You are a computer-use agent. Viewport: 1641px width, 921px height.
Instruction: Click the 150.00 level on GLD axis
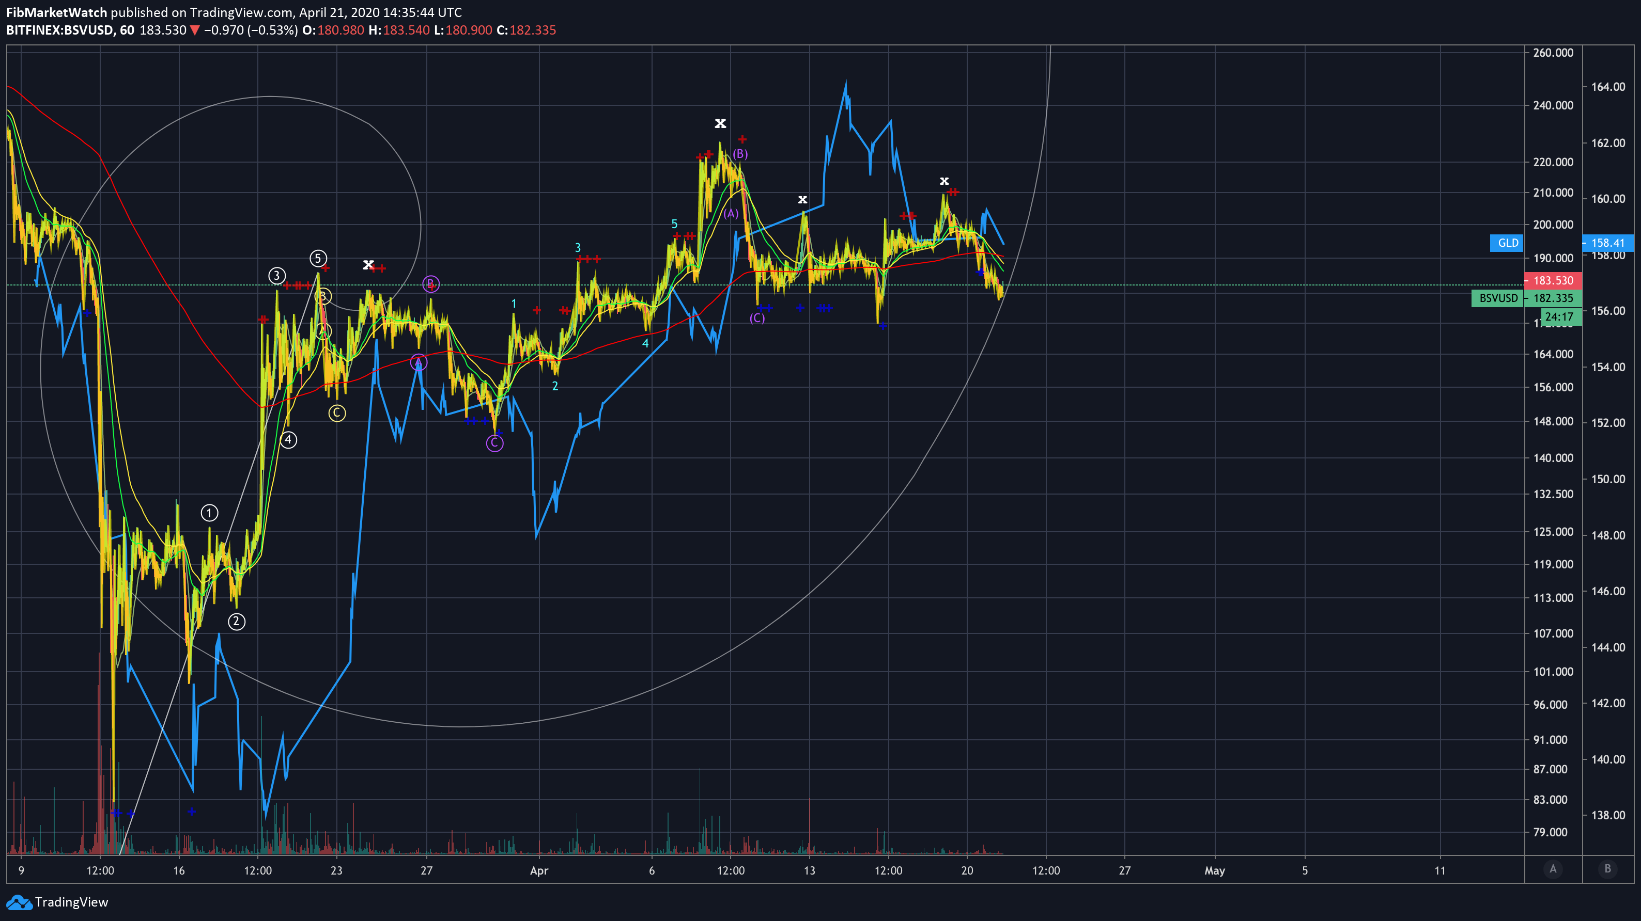point(1608,479)
